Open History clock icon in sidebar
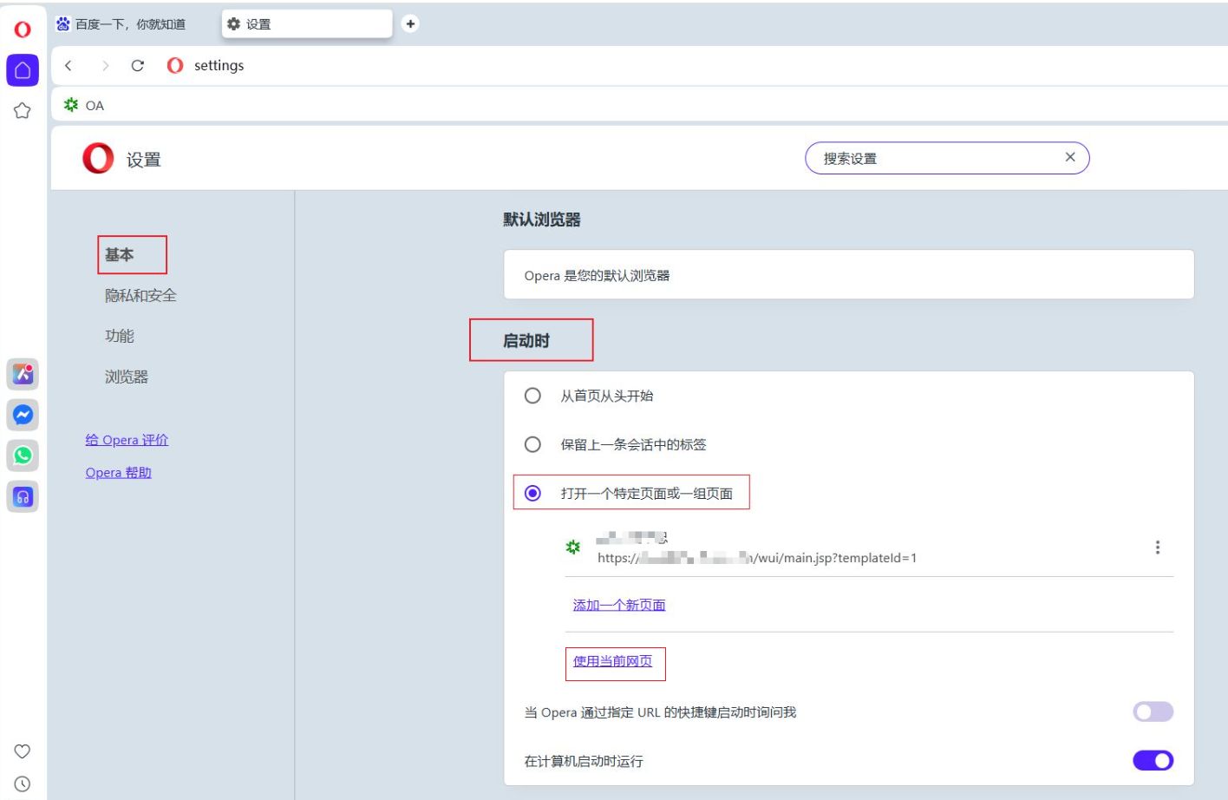Image resolution: width=1228 pixels, height=800 pixels. point(23,784)
